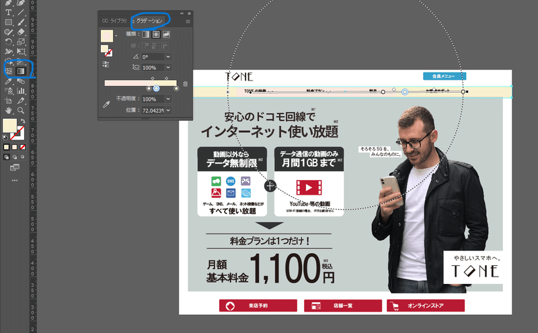Select the Shaper tool
The width and height of the screenshot is (538, 333).
click(9, 32)
